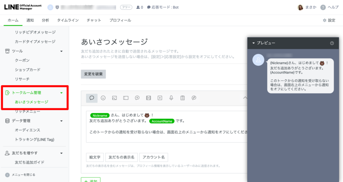Image resolution: width=343 pixels, height=182 pixels.
Task: Select the text message type icon
Action: tap(92, 98)
